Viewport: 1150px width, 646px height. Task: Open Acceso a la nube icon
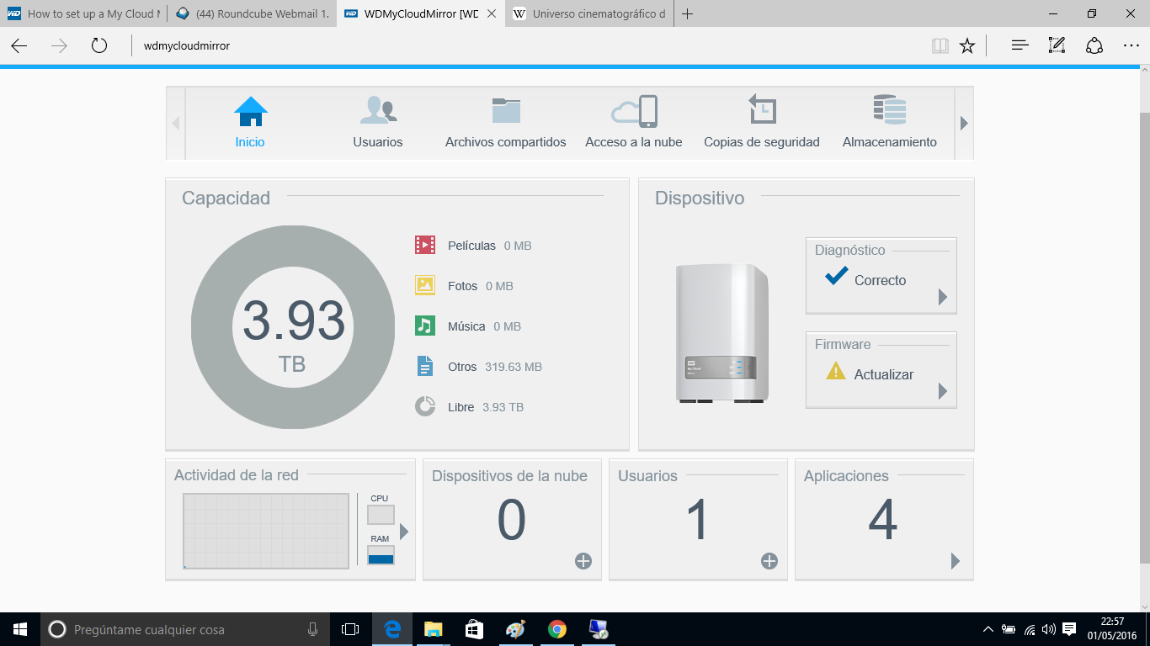tap(634, 111)
